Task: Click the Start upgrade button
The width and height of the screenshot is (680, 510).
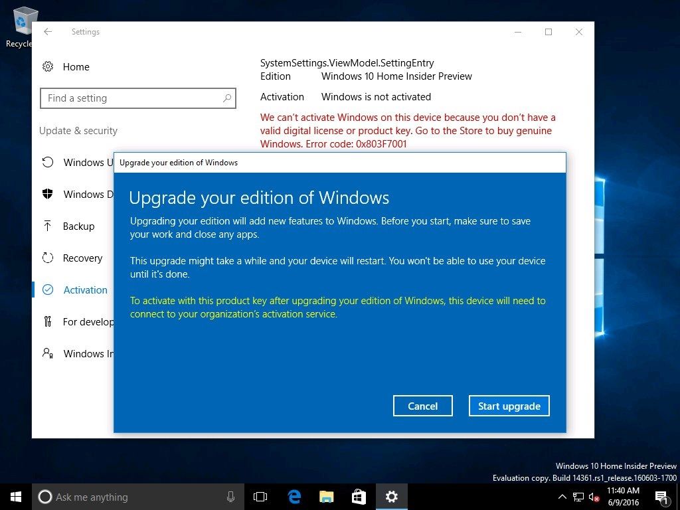Action: 509,406
